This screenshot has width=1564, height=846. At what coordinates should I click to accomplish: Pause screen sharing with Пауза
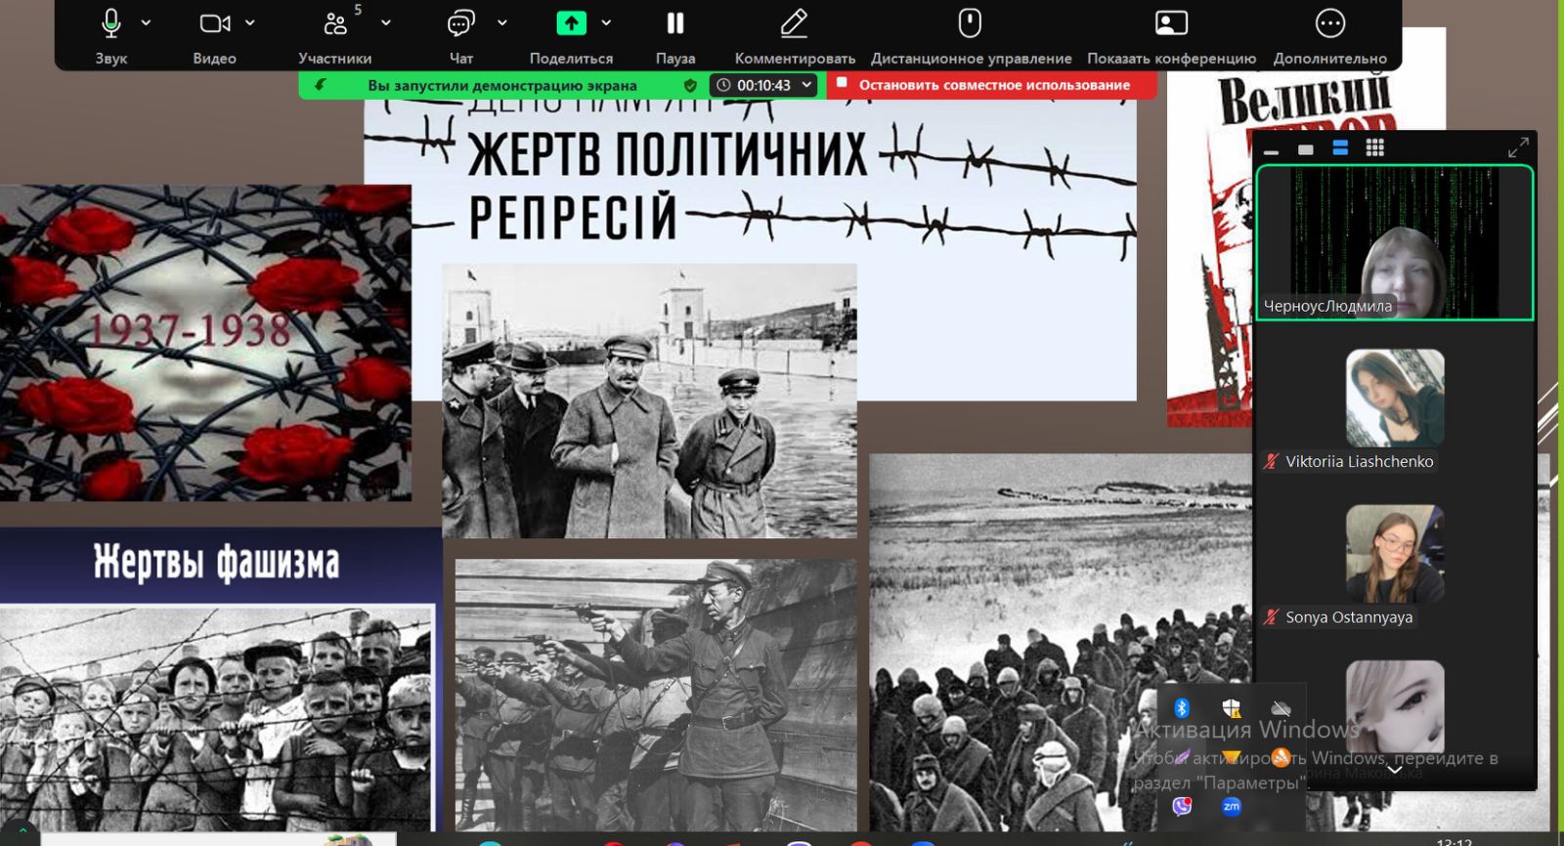pyautogui.click(x=675, y=23)
